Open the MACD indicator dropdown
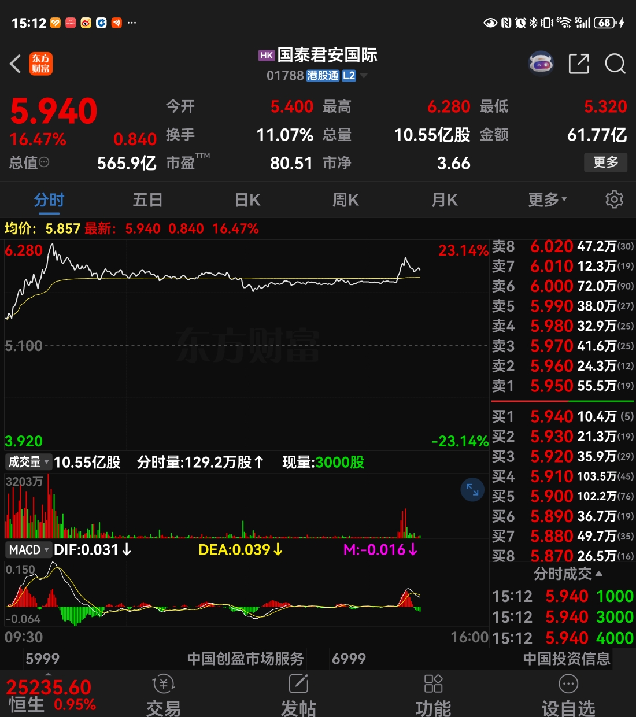Screen dimensions: 636x717 pyautogui.click(x=29, y=549)
